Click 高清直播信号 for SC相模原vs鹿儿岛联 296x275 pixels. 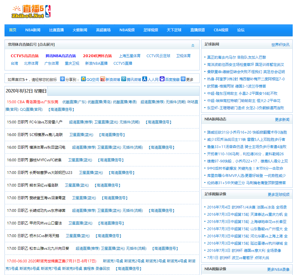112,135
